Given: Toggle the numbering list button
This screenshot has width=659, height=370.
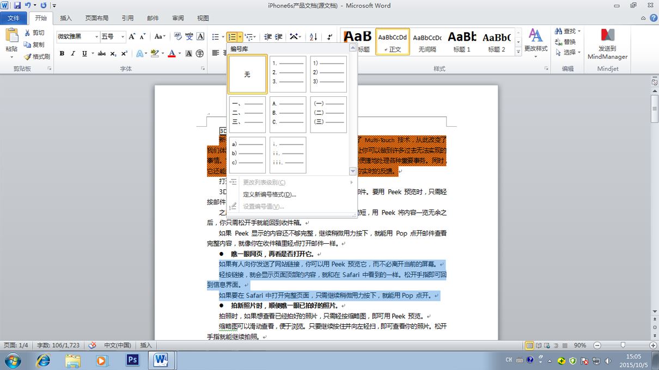Looking at the screenshot, I should coord(233,37).
